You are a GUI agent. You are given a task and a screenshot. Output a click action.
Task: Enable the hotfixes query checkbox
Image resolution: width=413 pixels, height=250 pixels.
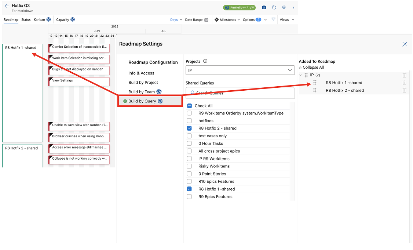coord(189,121)
